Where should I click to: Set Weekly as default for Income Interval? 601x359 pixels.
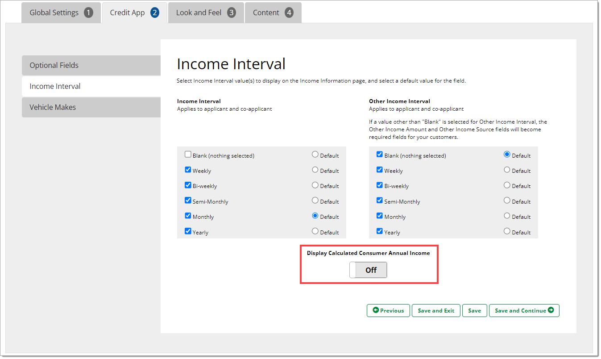tap(315, 170)
